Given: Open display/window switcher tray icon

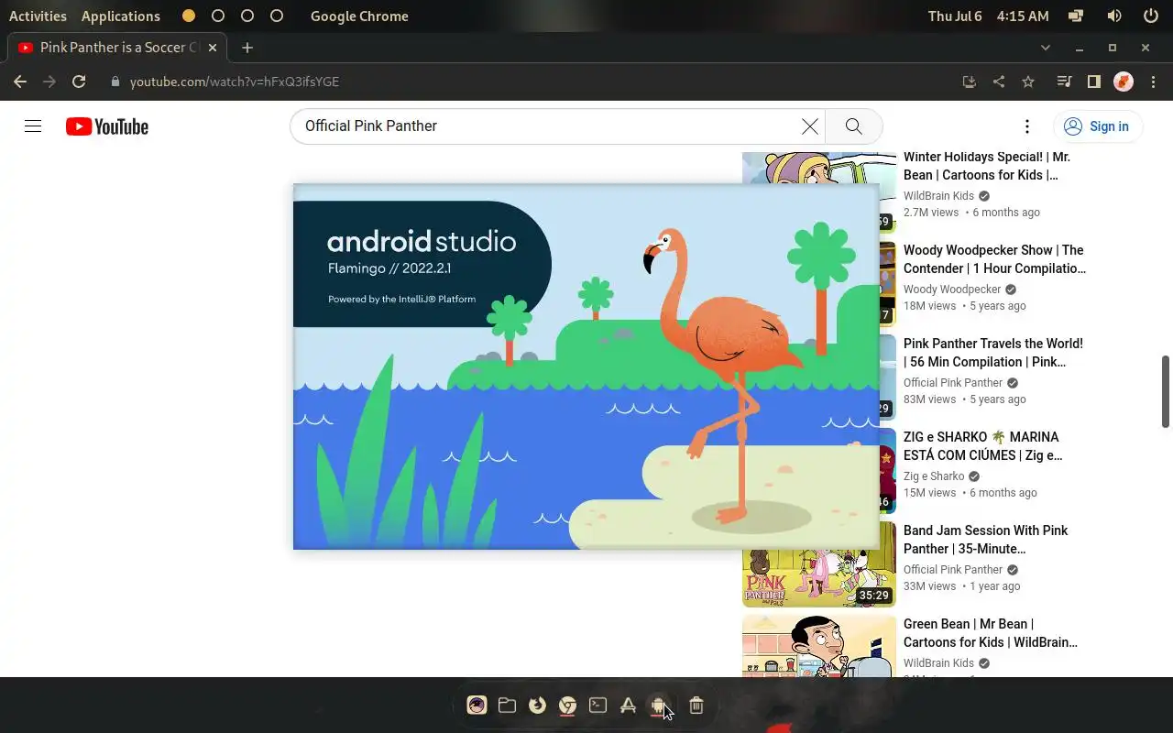Looking at the screenshot, I should (1077, 16).
